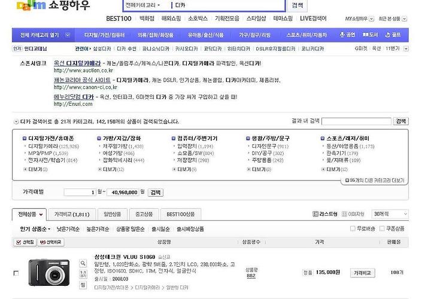Select the 전체상품 tab
The height and width of the screenshot is (299, 431).
pyautogui.click(x=30, y=214)
